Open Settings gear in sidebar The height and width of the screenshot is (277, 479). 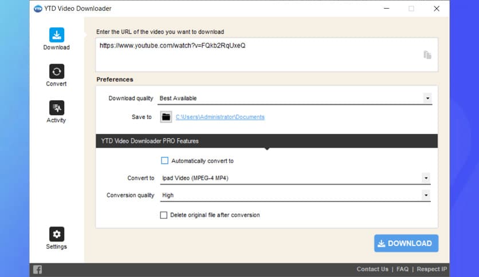(x=57, y=234)
